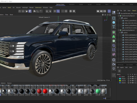The height and width of the screenshot is (103, 137).
Task: Open the highlighted purple Redshift render icon
Action: [109, 11]
